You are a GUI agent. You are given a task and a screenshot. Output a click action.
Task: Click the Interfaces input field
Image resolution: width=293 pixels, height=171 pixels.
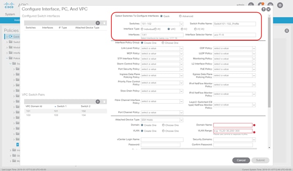[162, 35]
